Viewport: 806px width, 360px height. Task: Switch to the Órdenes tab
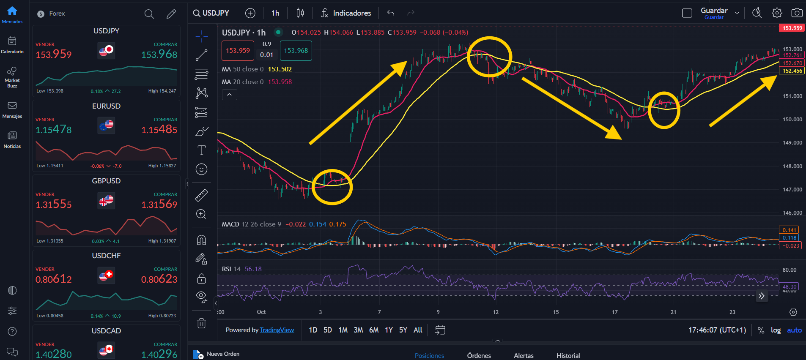tap(479, 356)
